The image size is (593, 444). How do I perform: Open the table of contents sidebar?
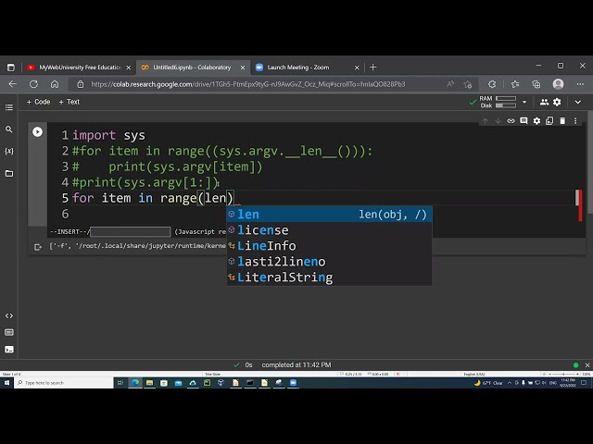coord(9,107)
